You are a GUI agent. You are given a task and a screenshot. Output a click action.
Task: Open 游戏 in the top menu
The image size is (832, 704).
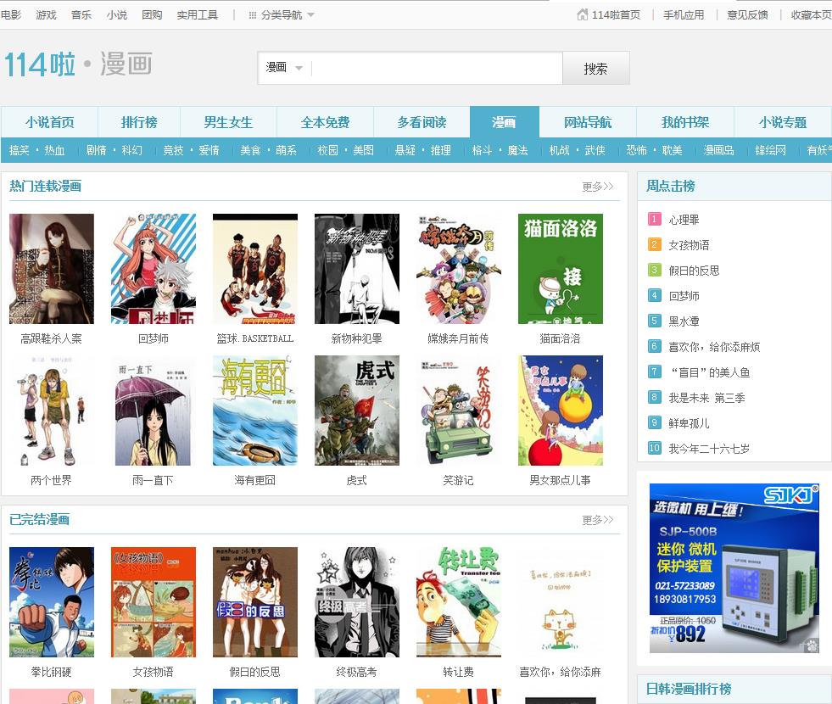point(46,15)
